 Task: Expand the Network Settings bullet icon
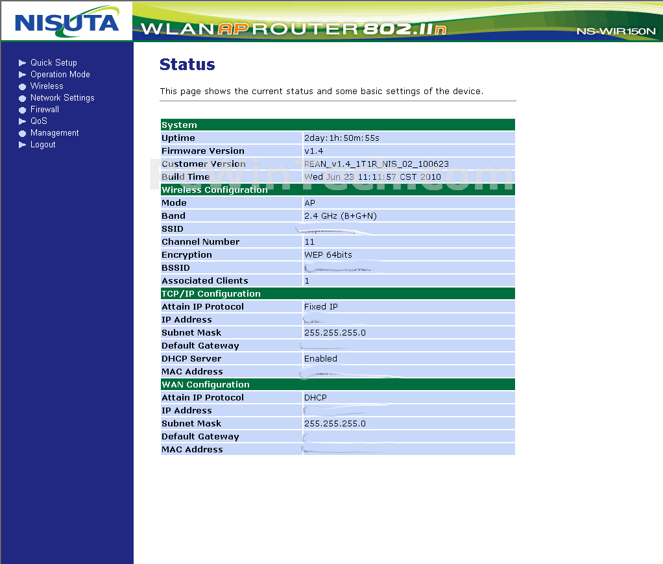(23, 98)
